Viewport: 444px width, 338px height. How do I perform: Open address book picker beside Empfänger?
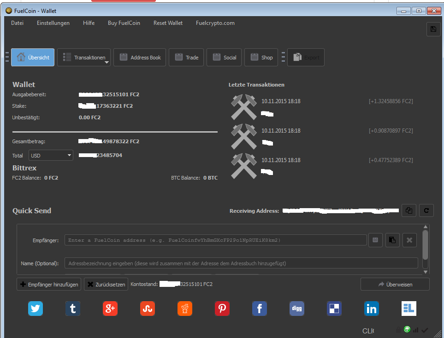click(x=375, y=240)
